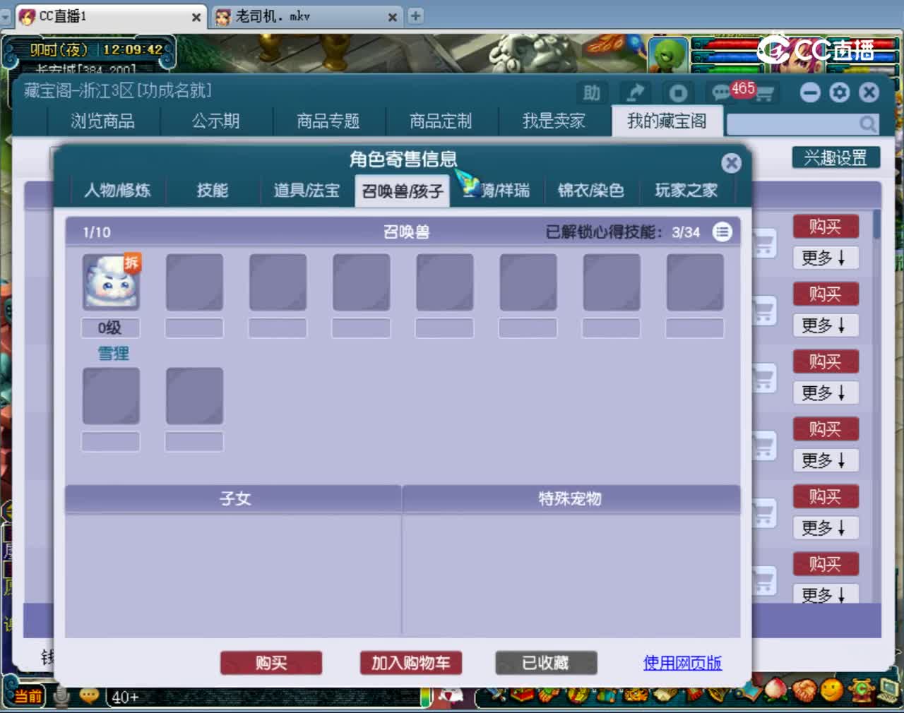
Task: Switch to 玩家之家 tab
Action: click(686, 191)
